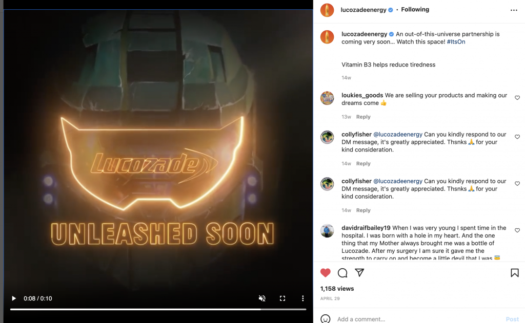Like first collyfisher comment
The height and width of the screenshot is (323, 525).
(x=517, y=137)
